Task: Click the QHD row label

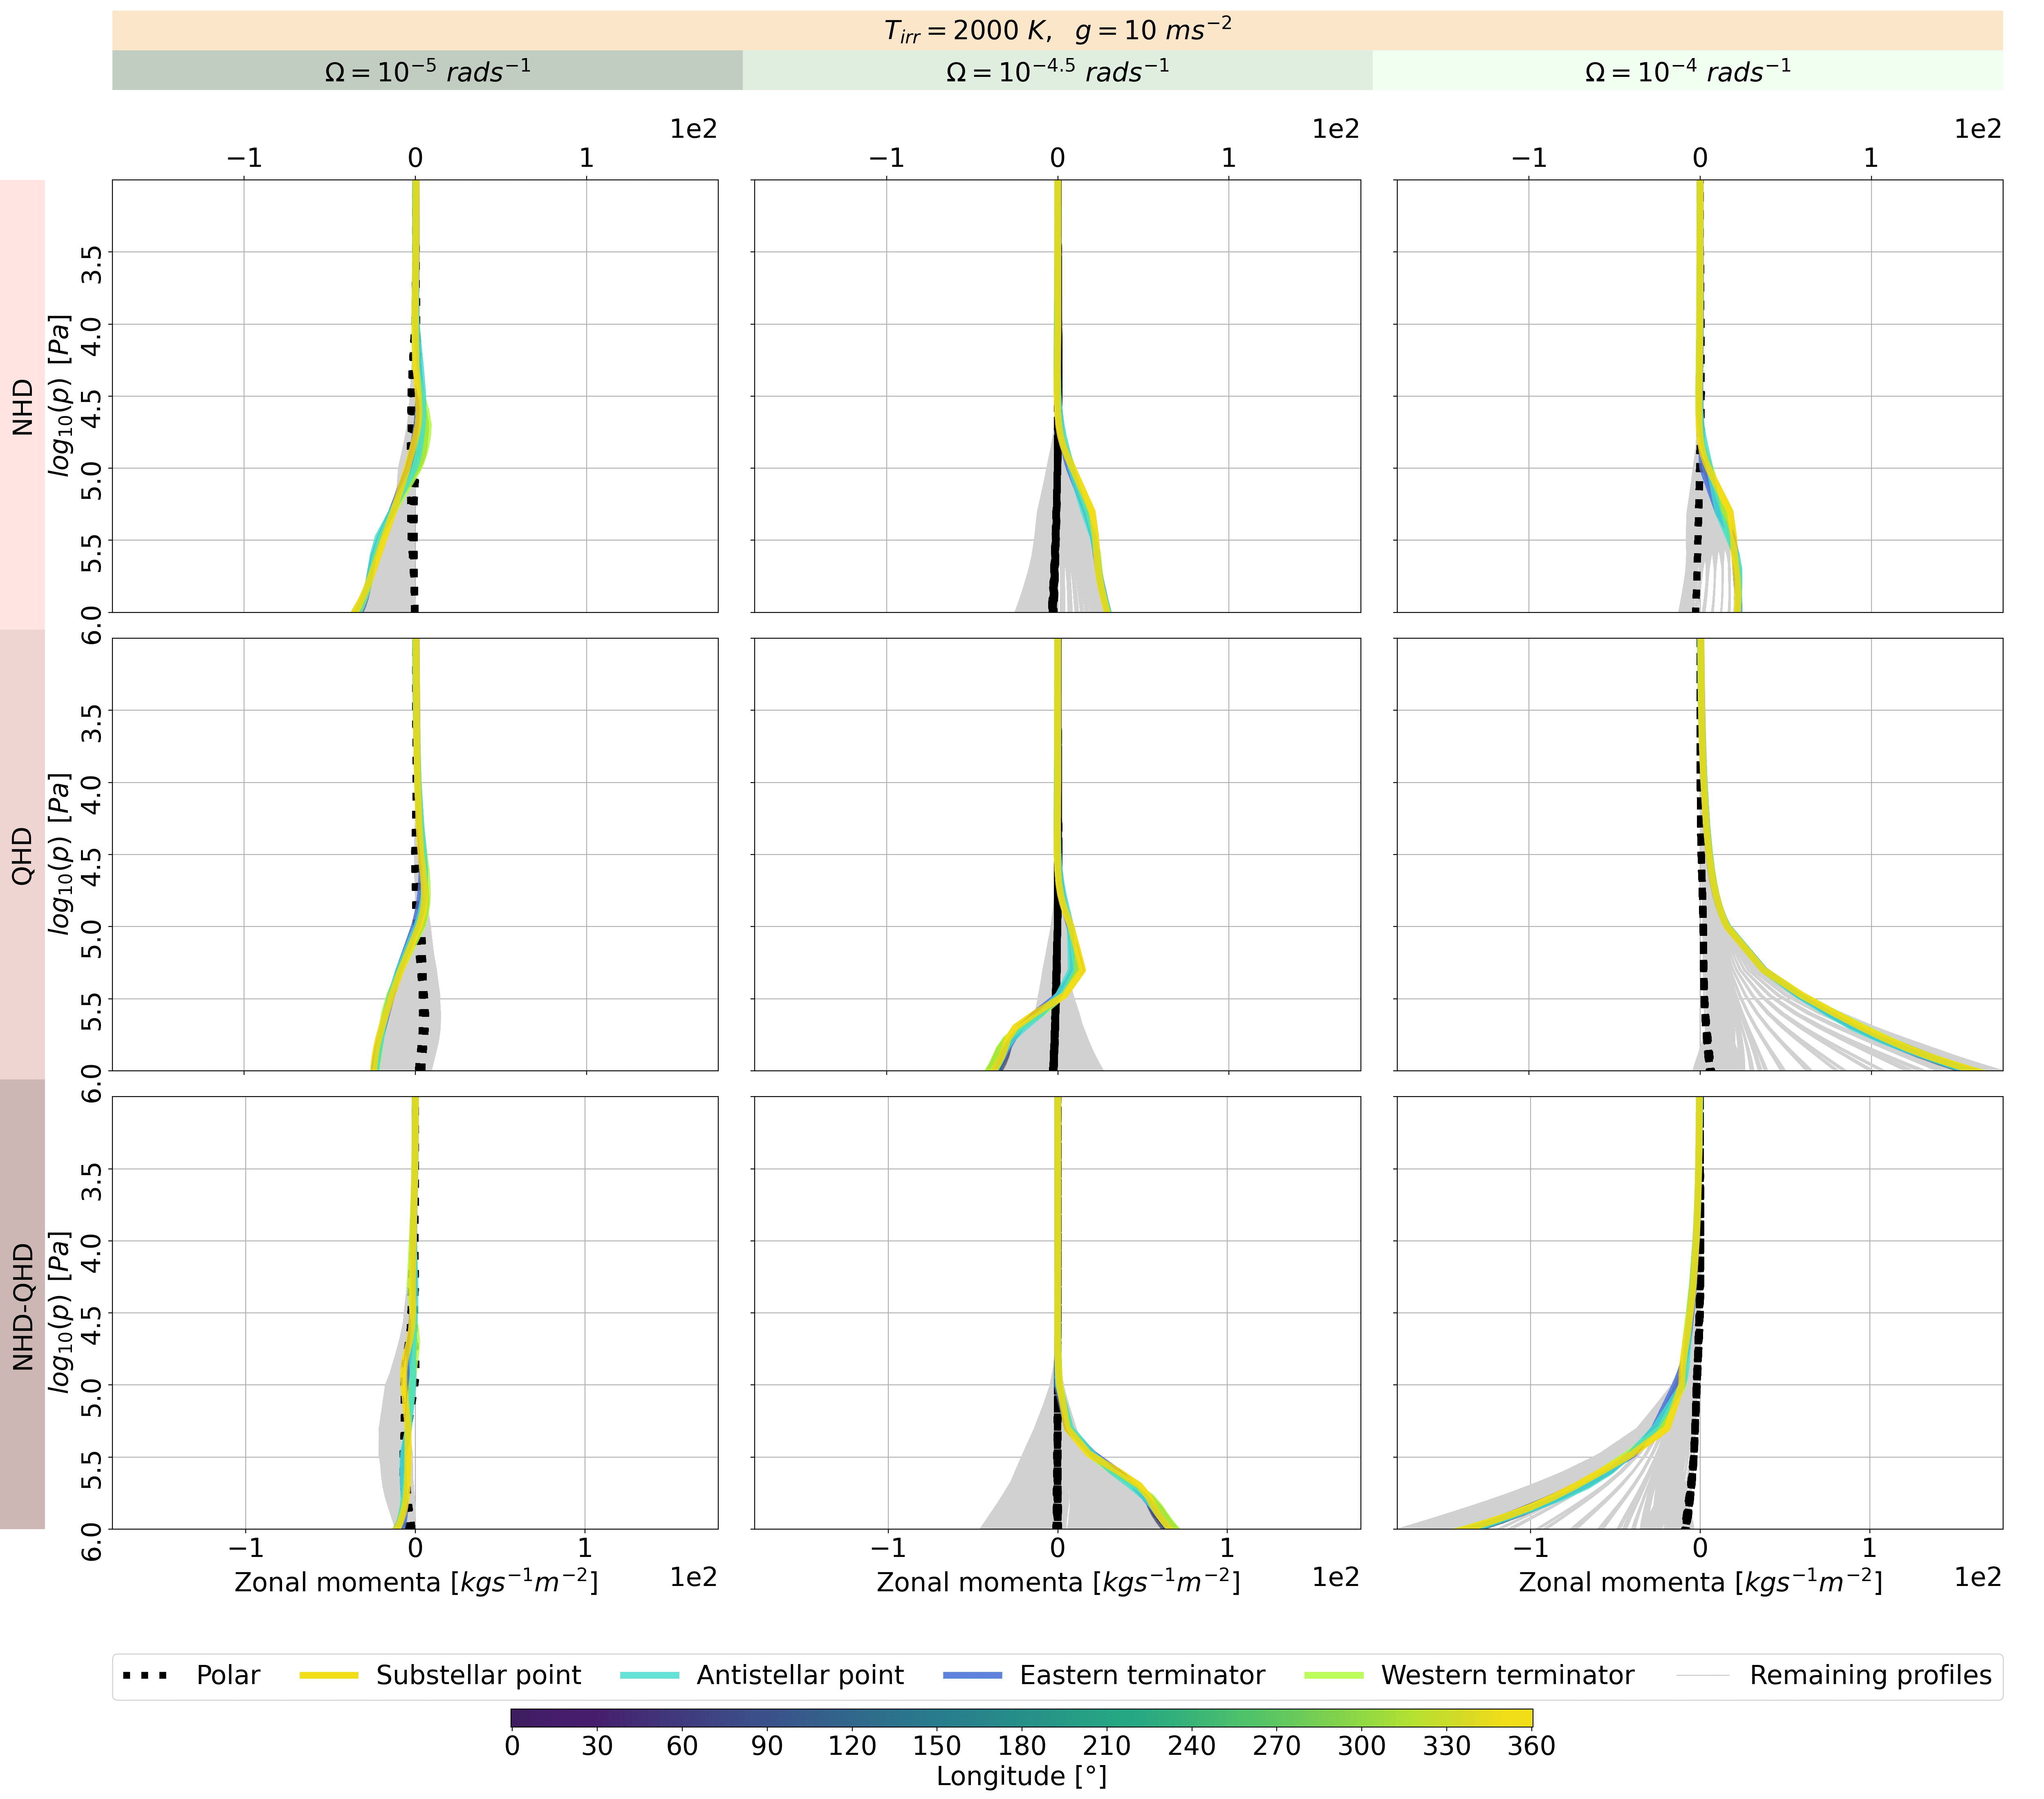Action: point(22,855)
